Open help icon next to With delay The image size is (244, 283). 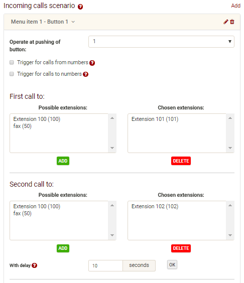coord(34,265)
